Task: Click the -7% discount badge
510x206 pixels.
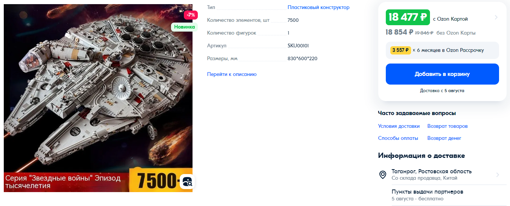Action: click(191, 15)
